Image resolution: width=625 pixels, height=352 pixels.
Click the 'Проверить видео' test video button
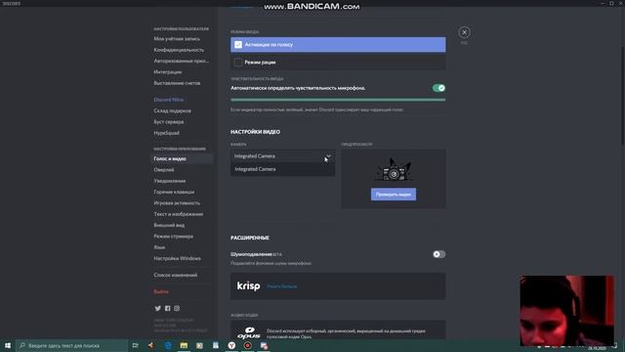point(394,195)
